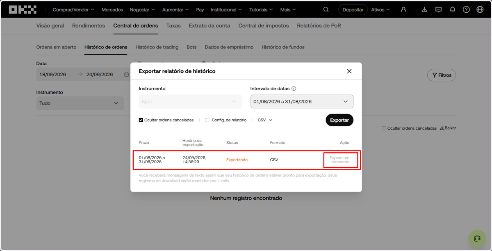
Task: Open the CSV format dropdown
Action: point(265,120)
